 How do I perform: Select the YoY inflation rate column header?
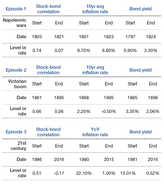(95, 132)
